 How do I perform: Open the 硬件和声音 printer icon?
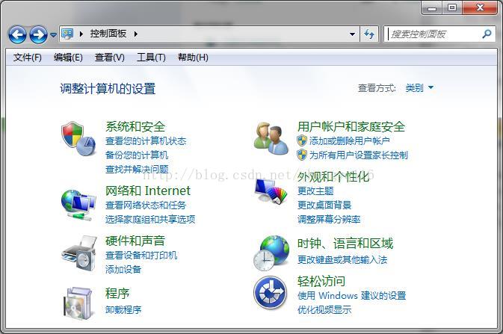78,253
